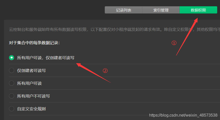Click the 所有用户不可读写 label text
The image size is (220, 120).
33,96
